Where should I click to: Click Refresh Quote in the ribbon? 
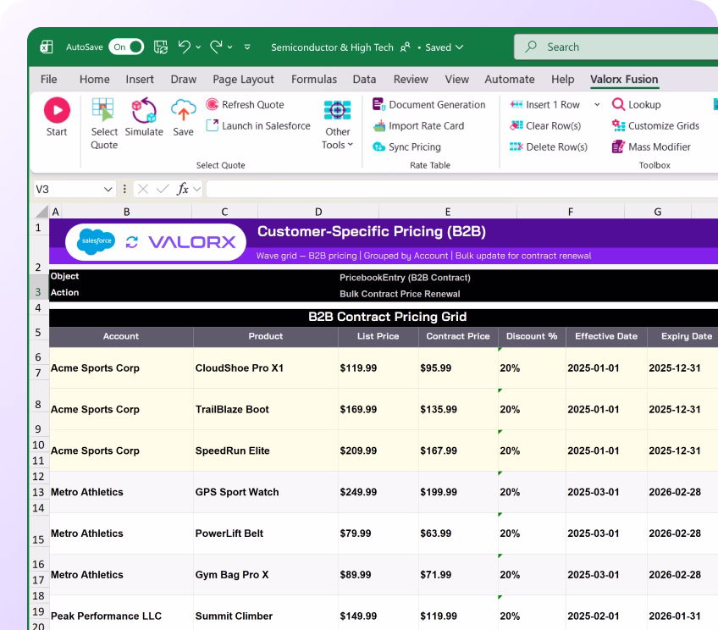pyautogui.click(x=245, y=105)
